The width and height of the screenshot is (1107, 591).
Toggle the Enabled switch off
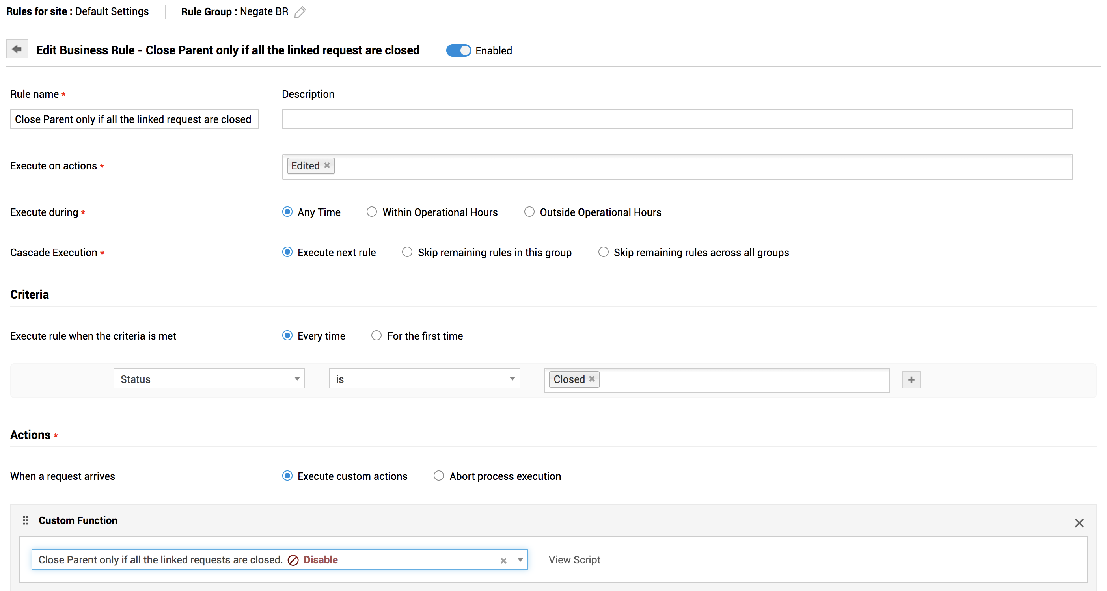click(458, 51)
